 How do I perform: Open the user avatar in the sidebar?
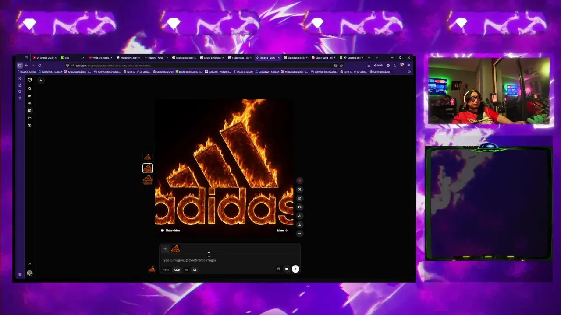pos(30,273)
